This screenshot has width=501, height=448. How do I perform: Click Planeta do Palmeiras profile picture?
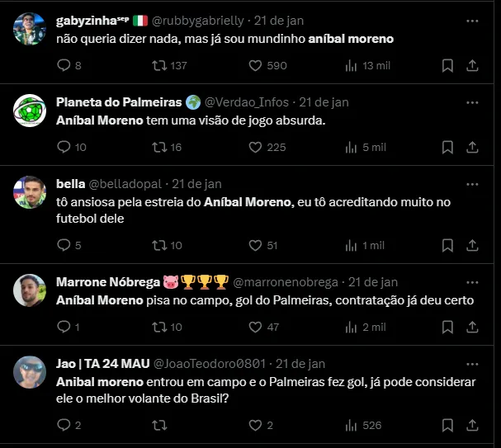click(30, 111)
